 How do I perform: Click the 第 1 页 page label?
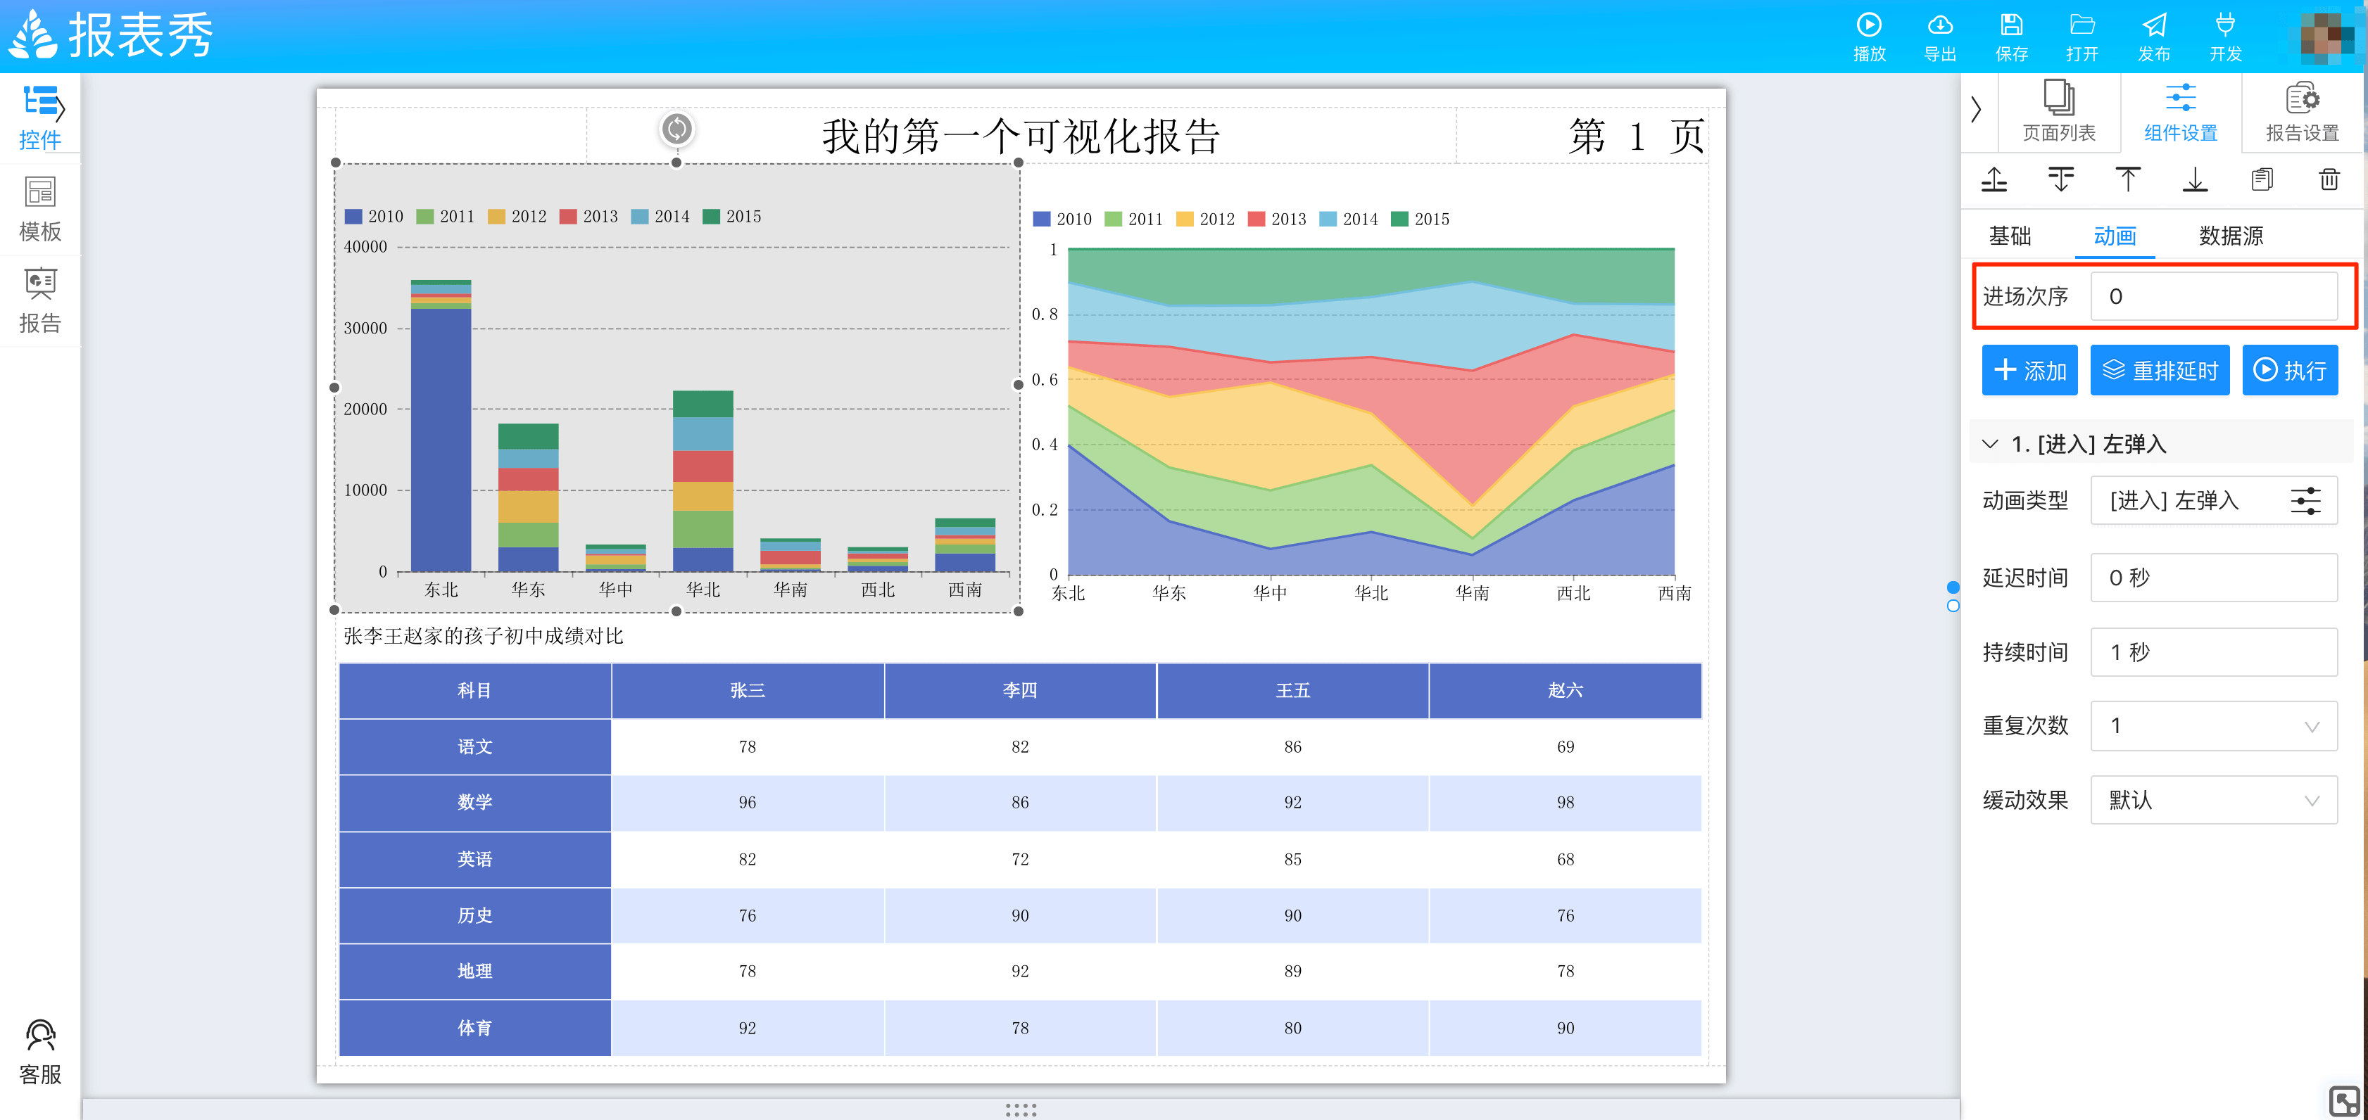coord(1637,137)
